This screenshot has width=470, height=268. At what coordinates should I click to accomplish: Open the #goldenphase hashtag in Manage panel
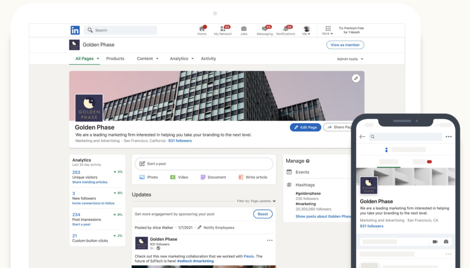pyautogui.click(x=308, y=193)
